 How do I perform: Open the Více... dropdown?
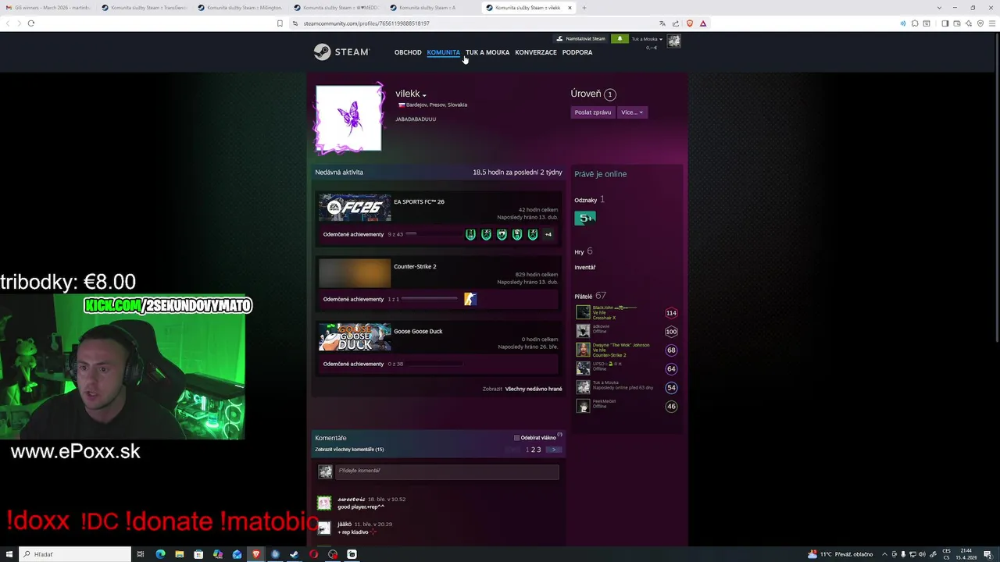point(632,112)
